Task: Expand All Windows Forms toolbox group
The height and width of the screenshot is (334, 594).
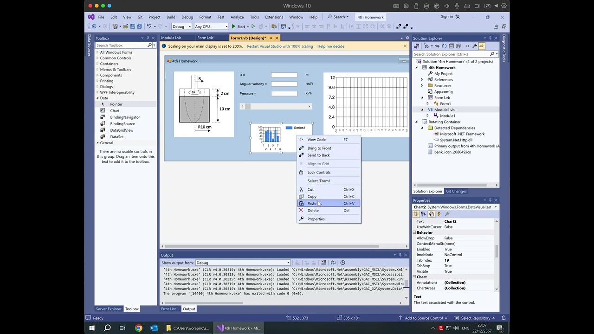Action: click(x=97, y=52)
